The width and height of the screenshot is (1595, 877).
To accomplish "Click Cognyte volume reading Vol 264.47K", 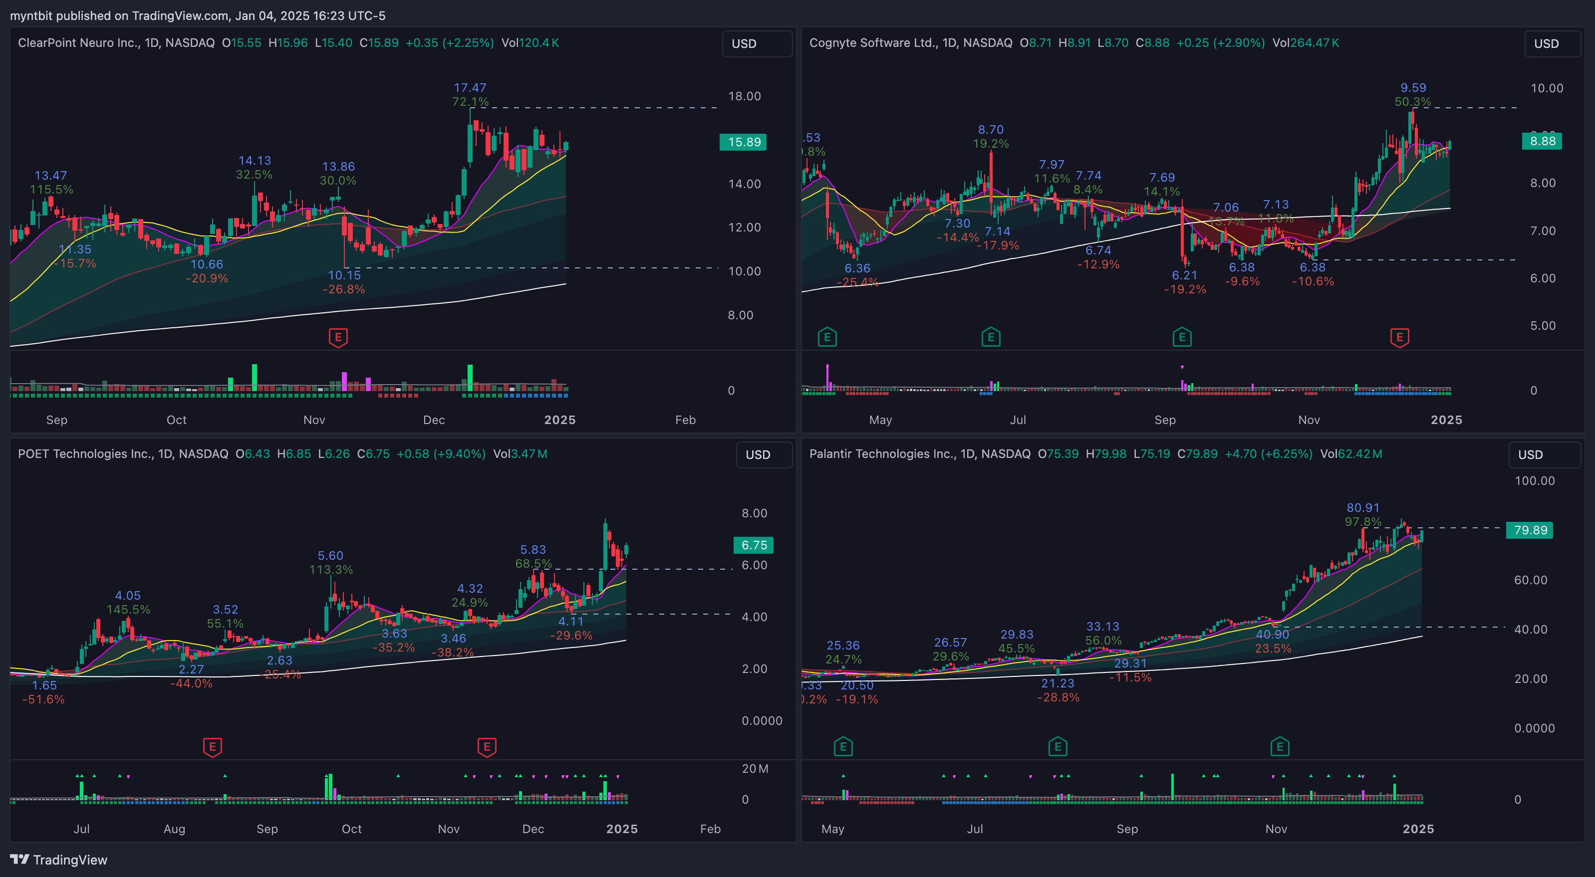I will pyautogui.click(x=1306, y=43).
